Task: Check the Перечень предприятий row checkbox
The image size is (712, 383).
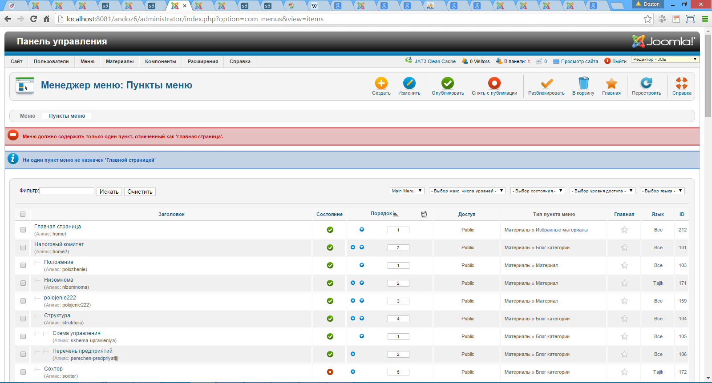Action: point(23,354)
